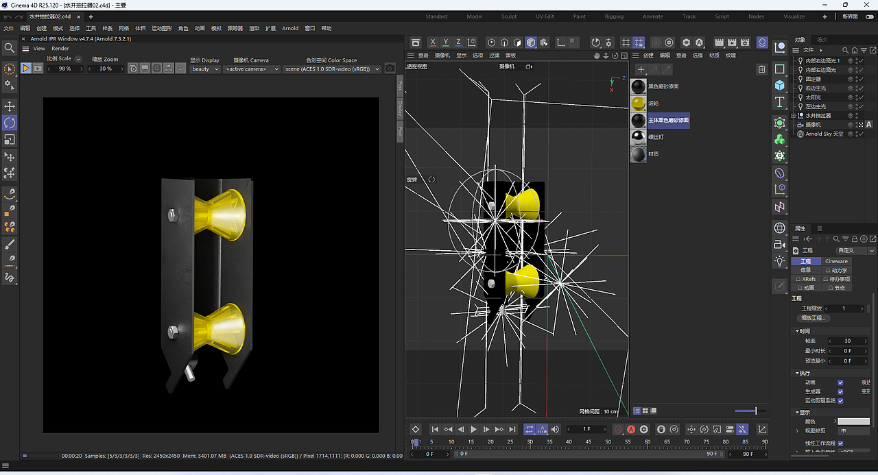Open IPR window View menu
This screenshot has width=878, height=475.
pyautogui.click(x=39, y=49)
